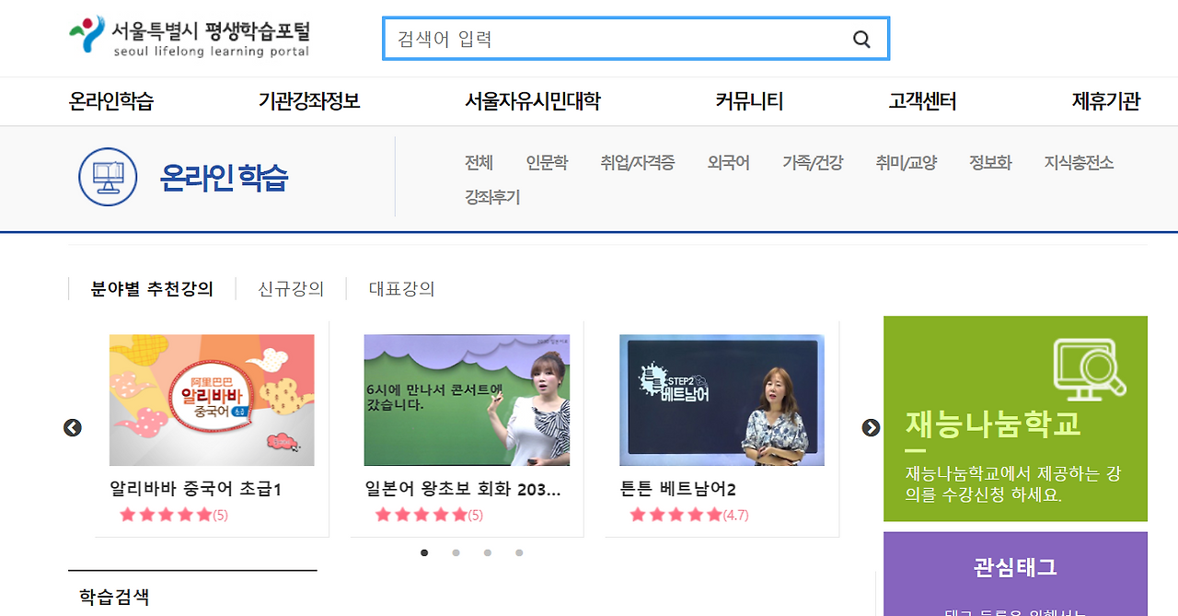Select the second carousel page dot
The height and width of the screenshot is (616, 1178).
[x=456, y=552]
